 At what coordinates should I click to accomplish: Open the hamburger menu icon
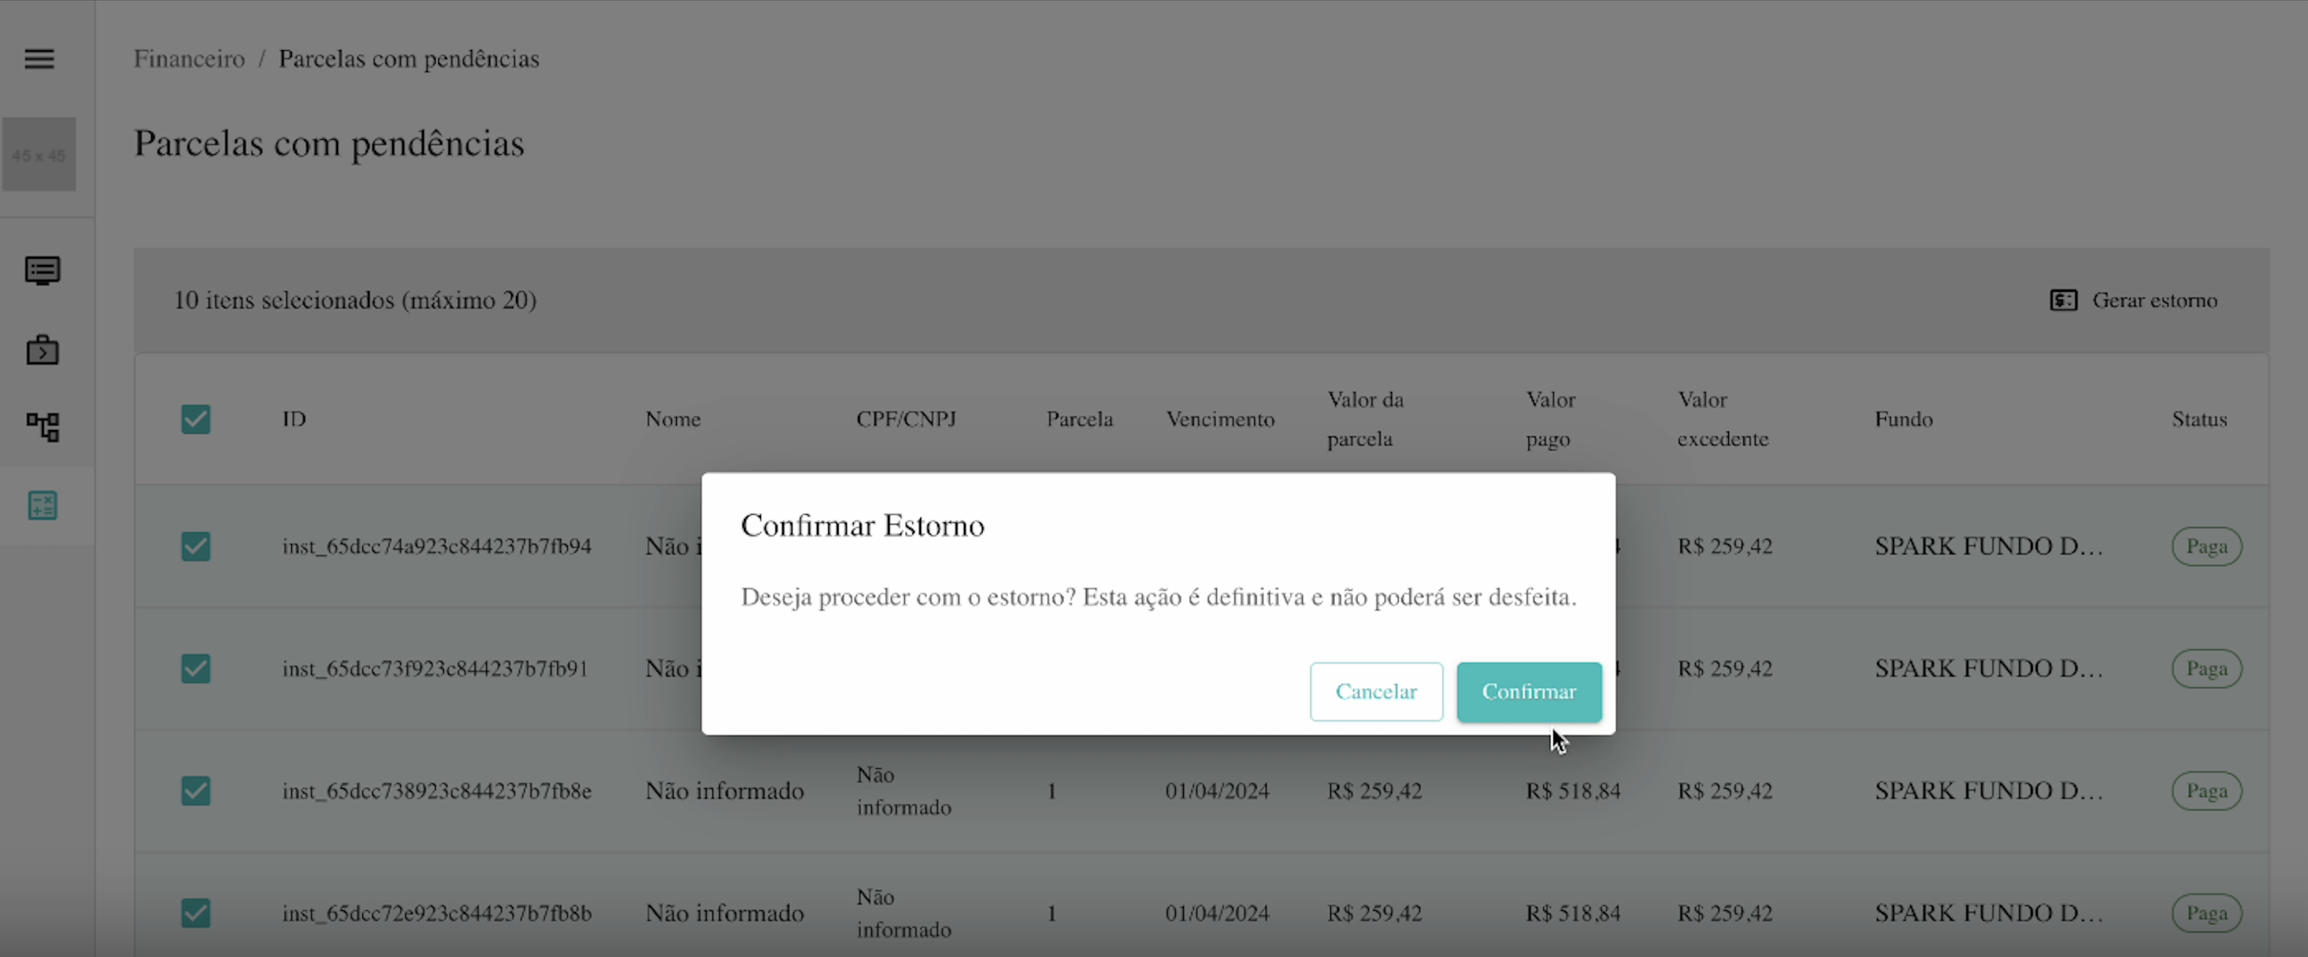click(39, 59)
